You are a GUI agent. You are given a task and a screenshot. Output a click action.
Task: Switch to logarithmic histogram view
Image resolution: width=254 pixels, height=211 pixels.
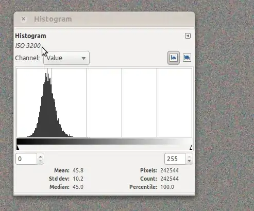[x=187, y=58]
